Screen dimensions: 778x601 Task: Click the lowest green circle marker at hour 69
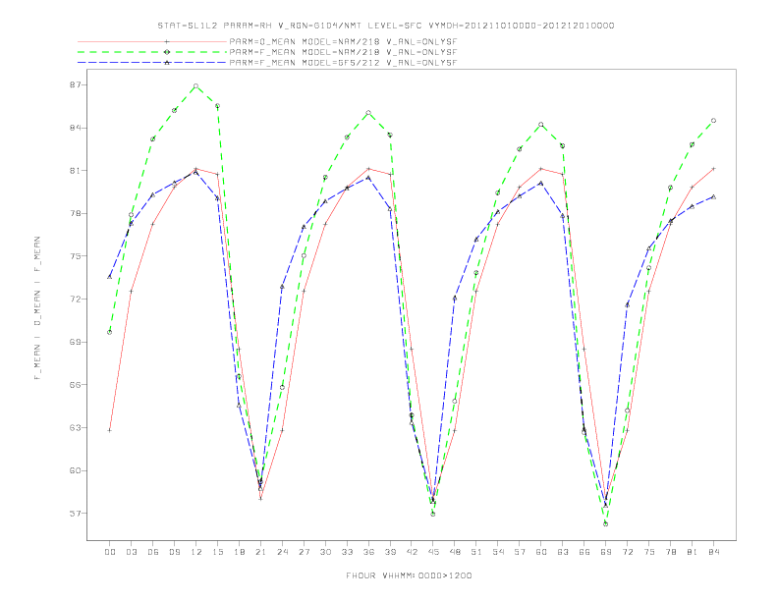(606, 523)
